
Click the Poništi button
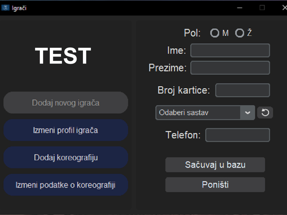(x=215, y=185)
